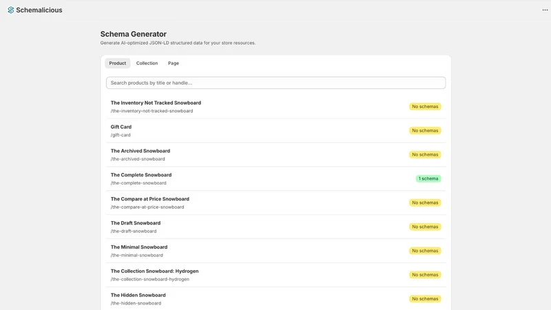Click No schemas badge for Draft Snowboard
The width and height of the screenshot is (551, 310).
pyautogui.click(x=425, y=227)
